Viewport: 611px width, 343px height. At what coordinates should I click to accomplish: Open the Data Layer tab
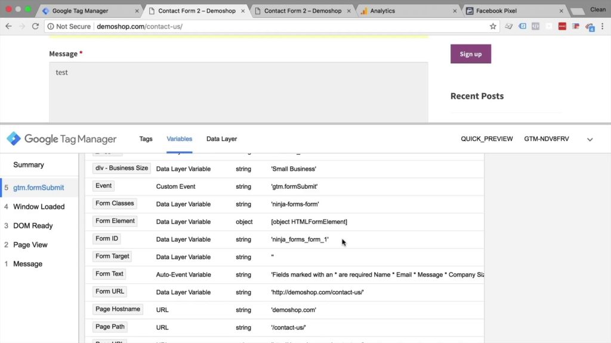[x=221, y=139]
